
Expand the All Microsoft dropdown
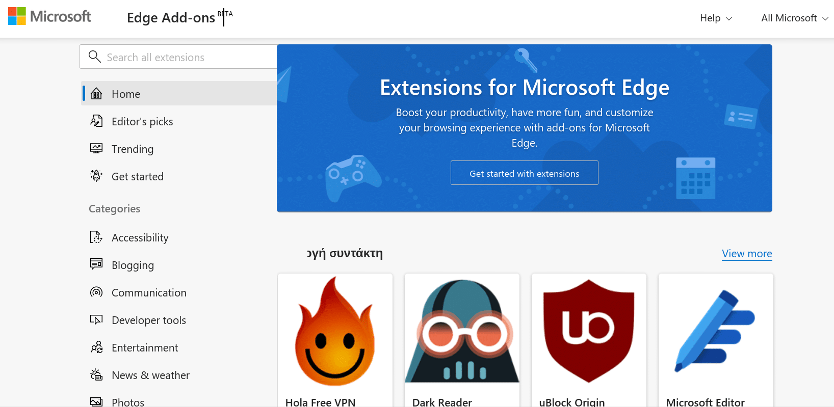tap(795, 18)
